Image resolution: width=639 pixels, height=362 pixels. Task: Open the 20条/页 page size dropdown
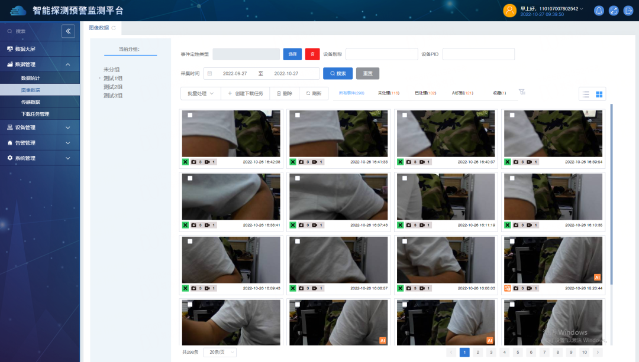(220, 352)
